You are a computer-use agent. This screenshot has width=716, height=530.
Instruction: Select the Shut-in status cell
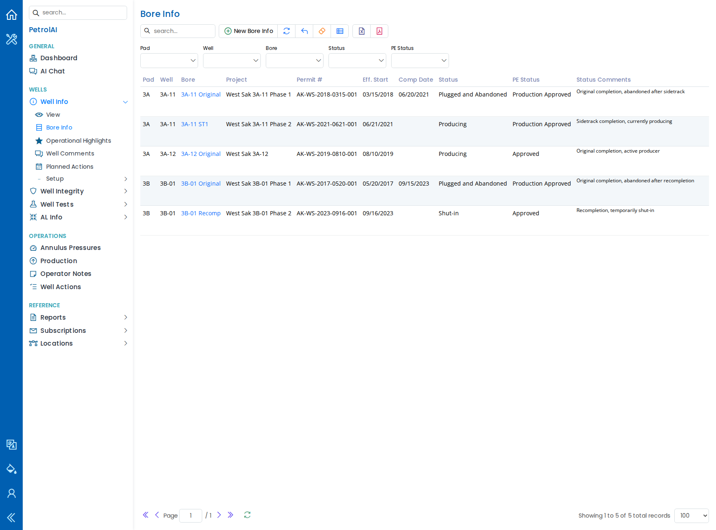coord(449,213)
